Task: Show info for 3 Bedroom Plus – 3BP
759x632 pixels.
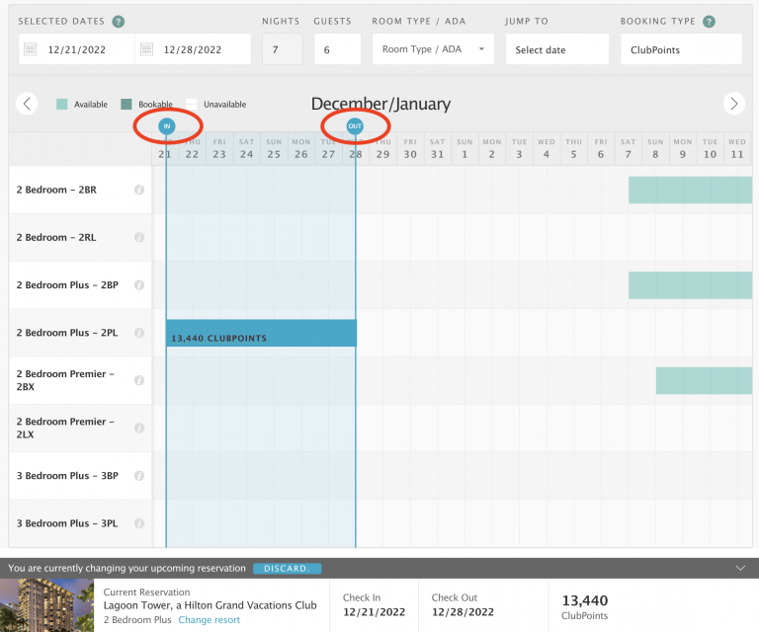Action: click(x=139, y=475)
